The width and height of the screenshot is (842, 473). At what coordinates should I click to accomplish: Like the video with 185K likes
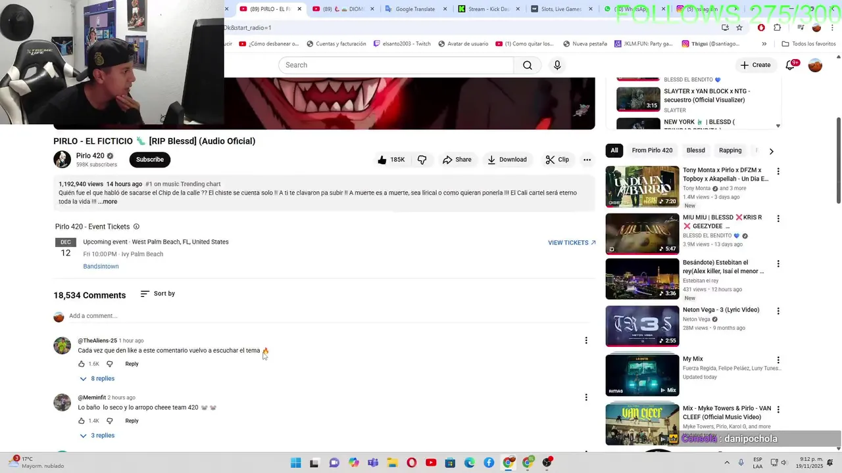point(391,160)
